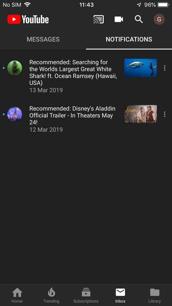Switch to the MESSAGES tab
Viewport: 172px width, 306px height.
click(x=43, y=39)
